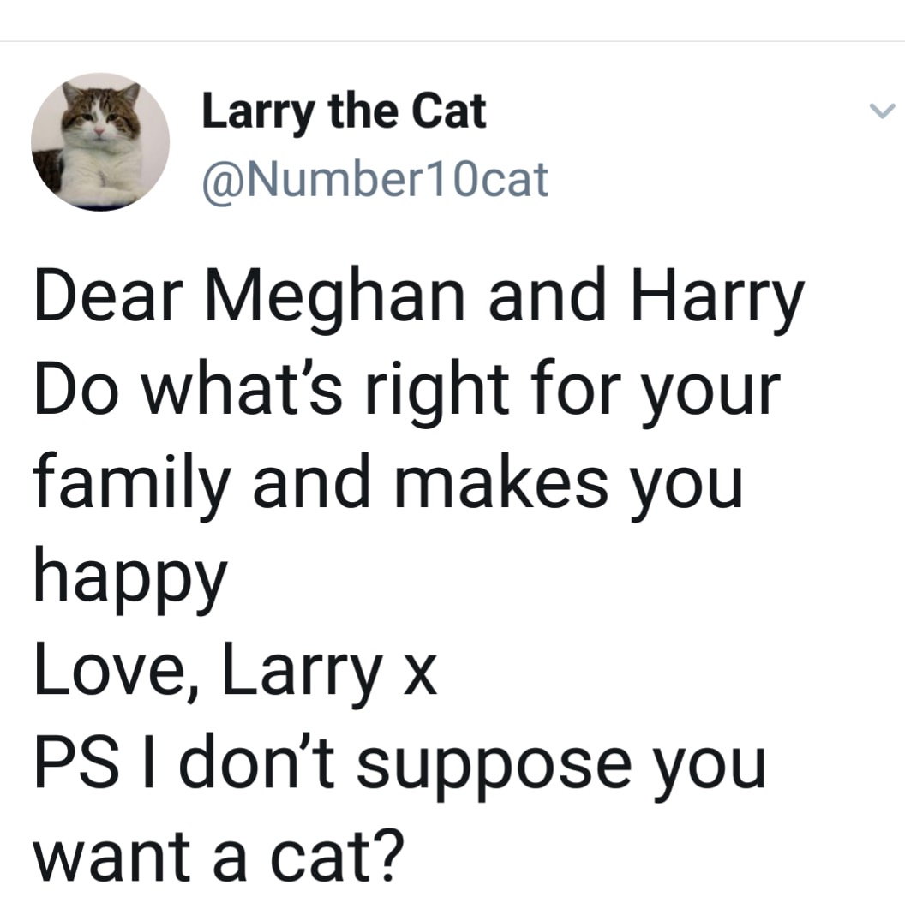Open the Larry the Cat display name
The height and width of the screenshot is (909, 905).
(344, 112)
